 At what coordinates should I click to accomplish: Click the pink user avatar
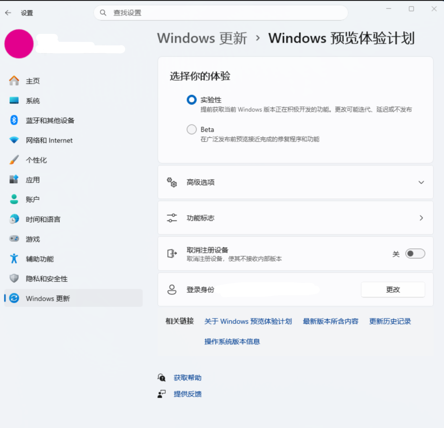pyautogui.click(x=19, y=44)
